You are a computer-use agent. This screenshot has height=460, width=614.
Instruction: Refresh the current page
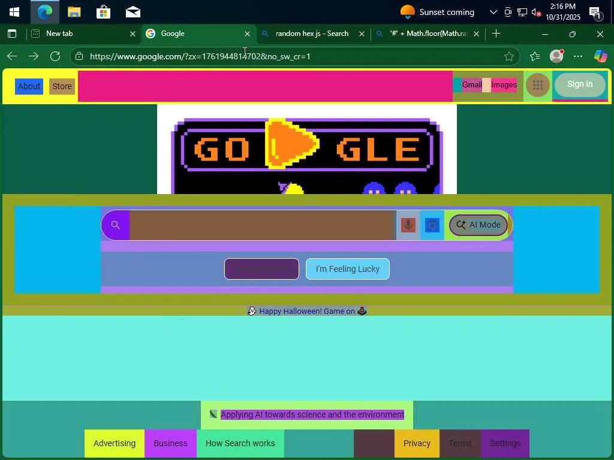click(55, 56)
